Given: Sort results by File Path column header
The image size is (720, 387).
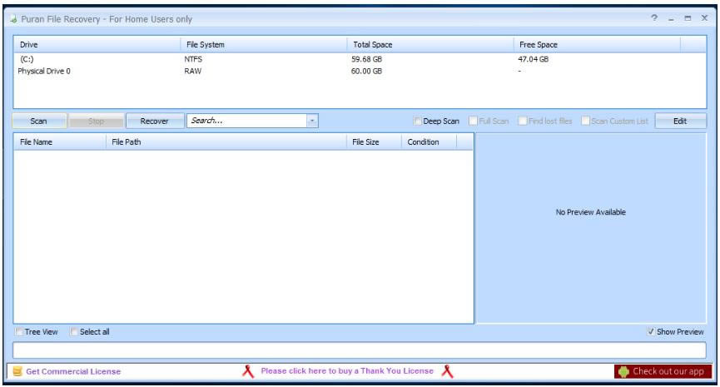Looking at the screenshot, I should point(226,141).
